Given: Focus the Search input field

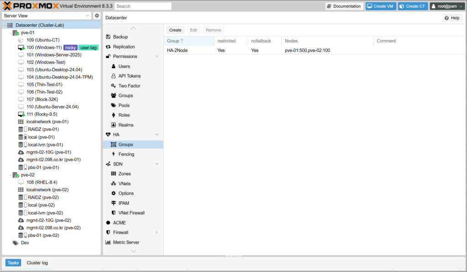Looking at the screenshot, I should [x=143, y=6].
